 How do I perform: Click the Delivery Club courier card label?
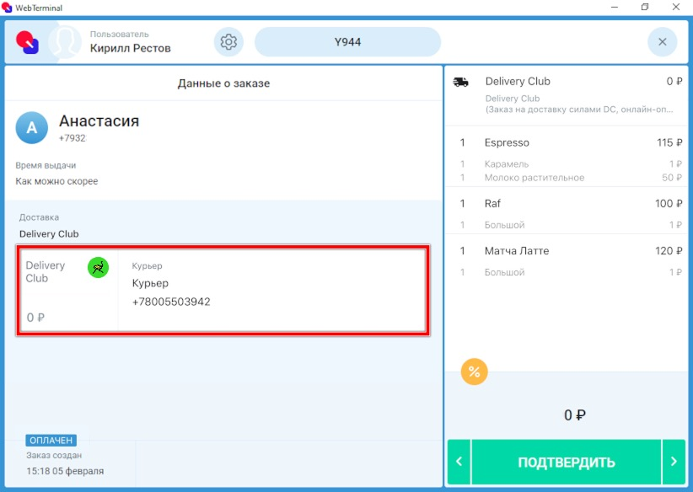pyautogui.click(x=46, y=271)
